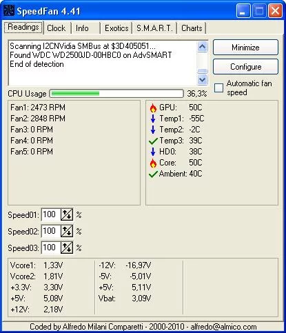Click the GPU flame temperature icon
This screenshot has width=286, height=333.
pos(153,108)
